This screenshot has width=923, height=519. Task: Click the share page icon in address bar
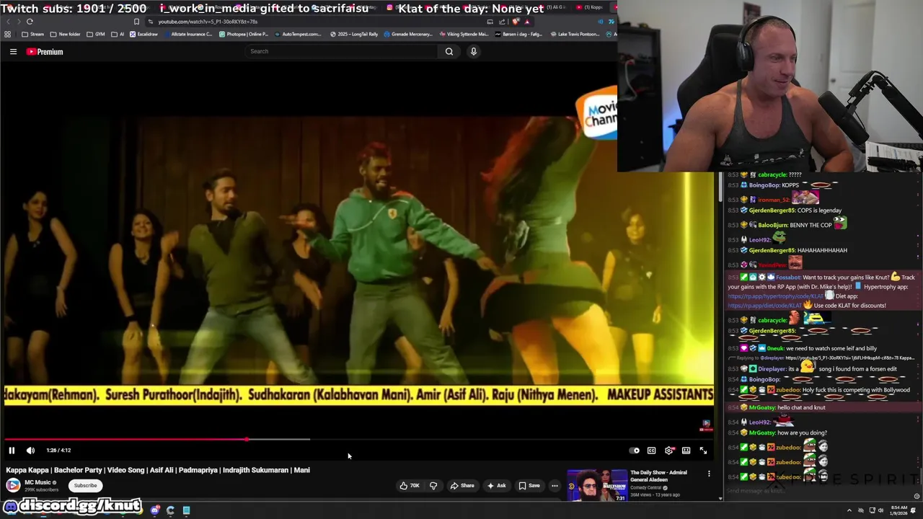pos(502,22)
